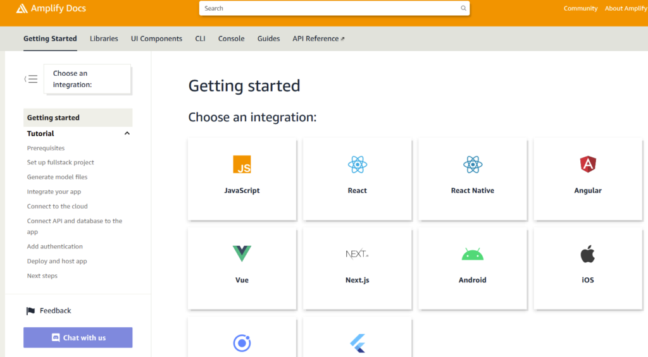Open the Console tab
648x357 pixels.
pyautogui.click(x=232, y=39)
